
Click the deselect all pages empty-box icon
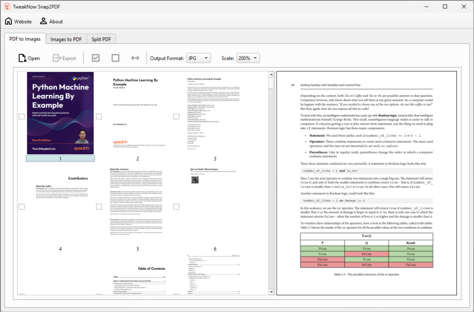[115, 58]
